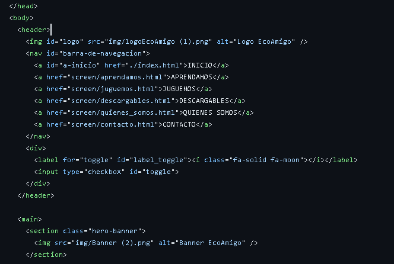Click the opening body tag

[21, 18]
